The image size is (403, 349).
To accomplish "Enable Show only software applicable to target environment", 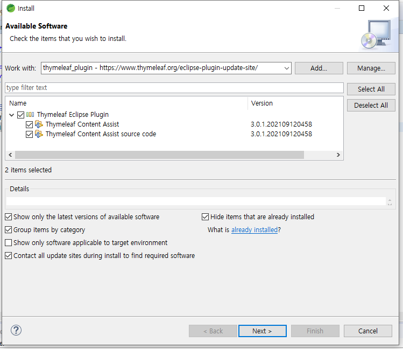I will [x=9, y=242].
